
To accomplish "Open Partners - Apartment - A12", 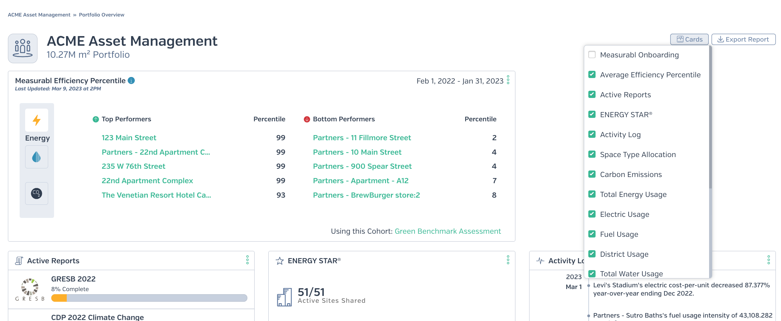I will click(361, 181).
